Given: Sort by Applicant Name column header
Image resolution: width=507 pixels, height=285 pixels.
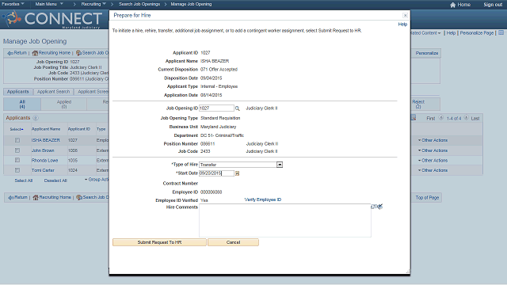Looking at the screenshot, I should coord(46,129).
